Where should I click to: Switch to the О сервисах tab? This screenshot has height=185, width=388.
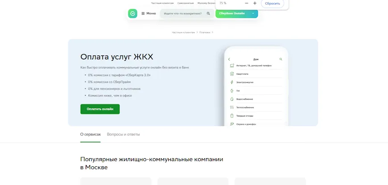coord(91,135)
